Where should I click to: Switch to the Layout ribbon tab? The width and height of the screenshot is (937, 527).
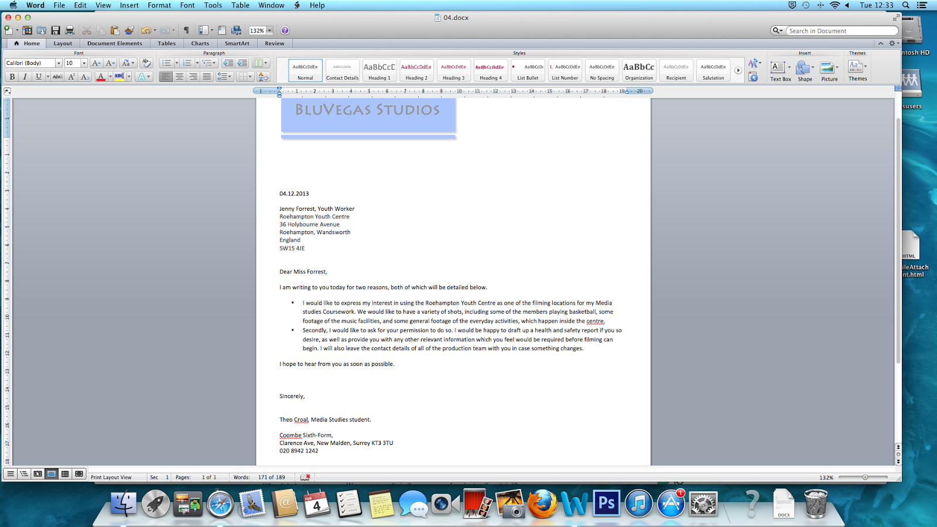(x=63, y=43)
